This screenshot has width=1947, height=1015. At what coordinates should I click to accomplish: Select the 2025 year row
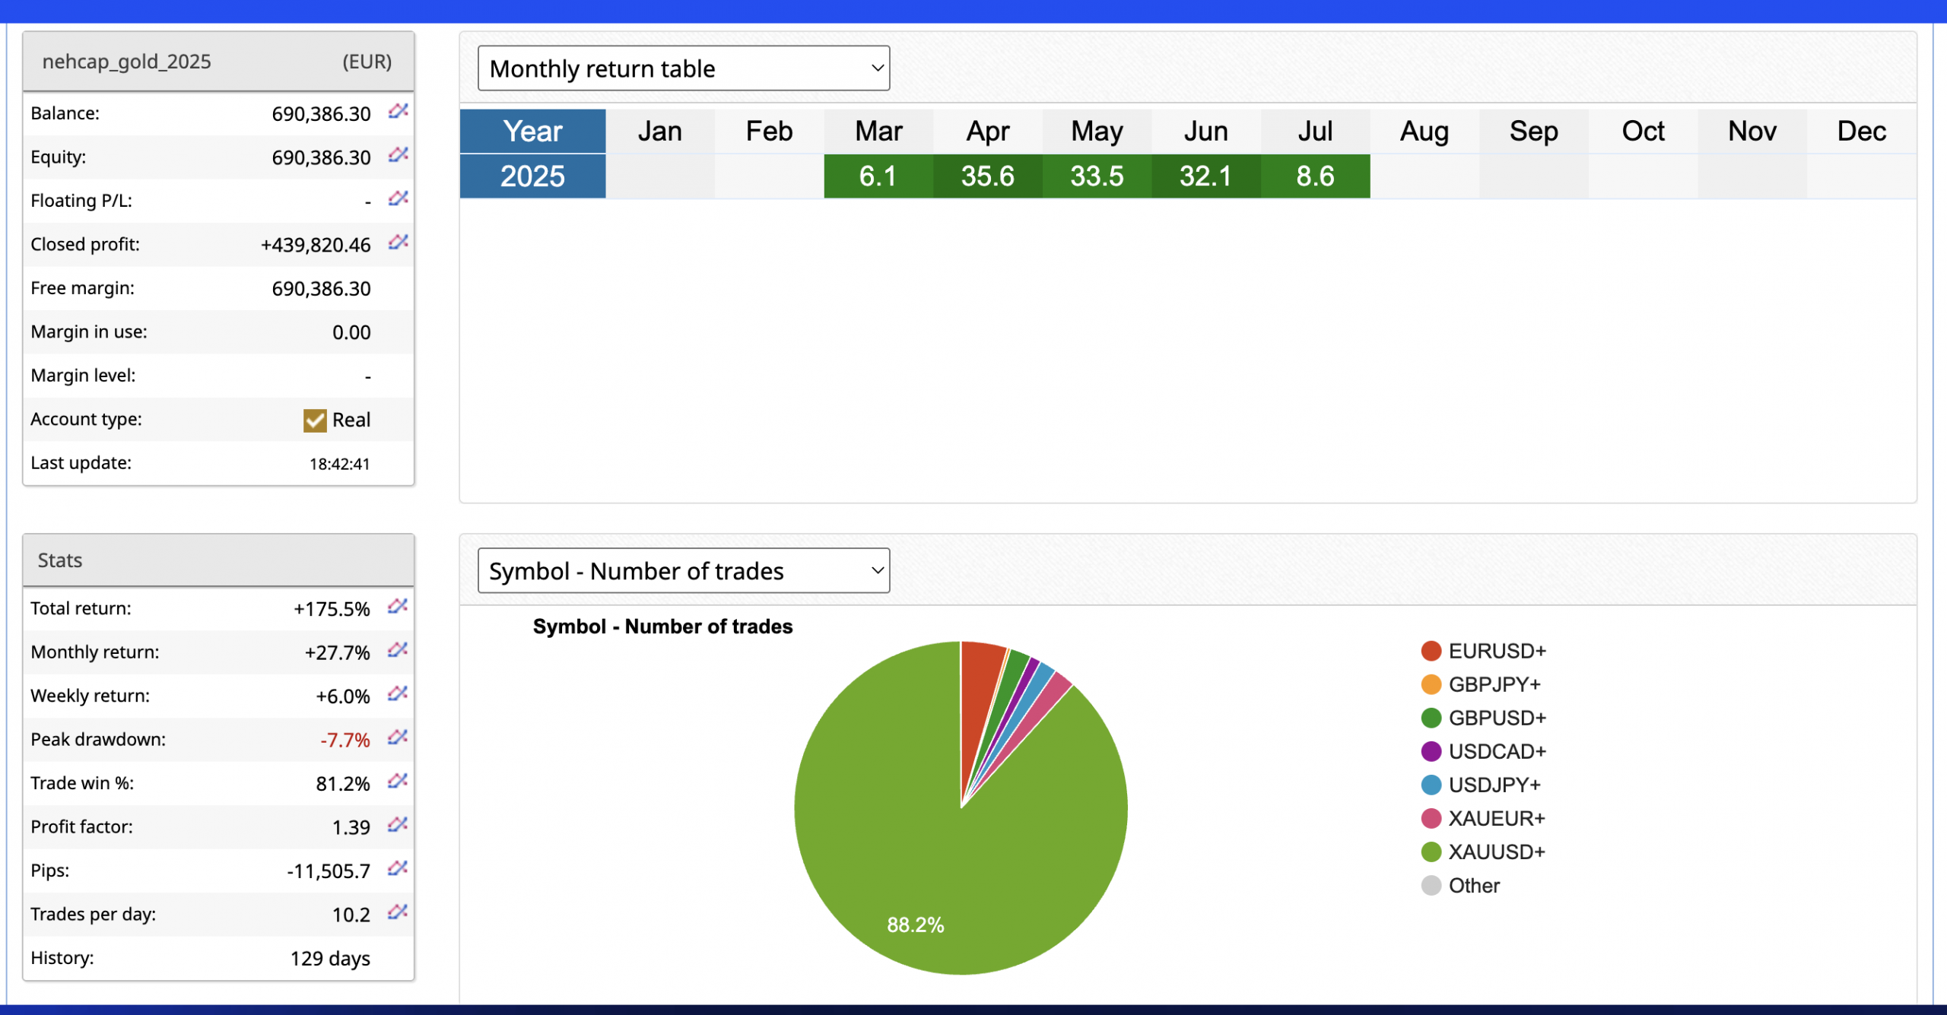tap(532, 176)
